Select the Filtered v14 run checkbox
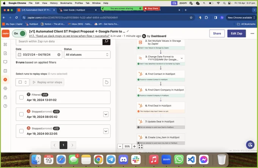Screen dimensions: 258x168 (21, 97)
